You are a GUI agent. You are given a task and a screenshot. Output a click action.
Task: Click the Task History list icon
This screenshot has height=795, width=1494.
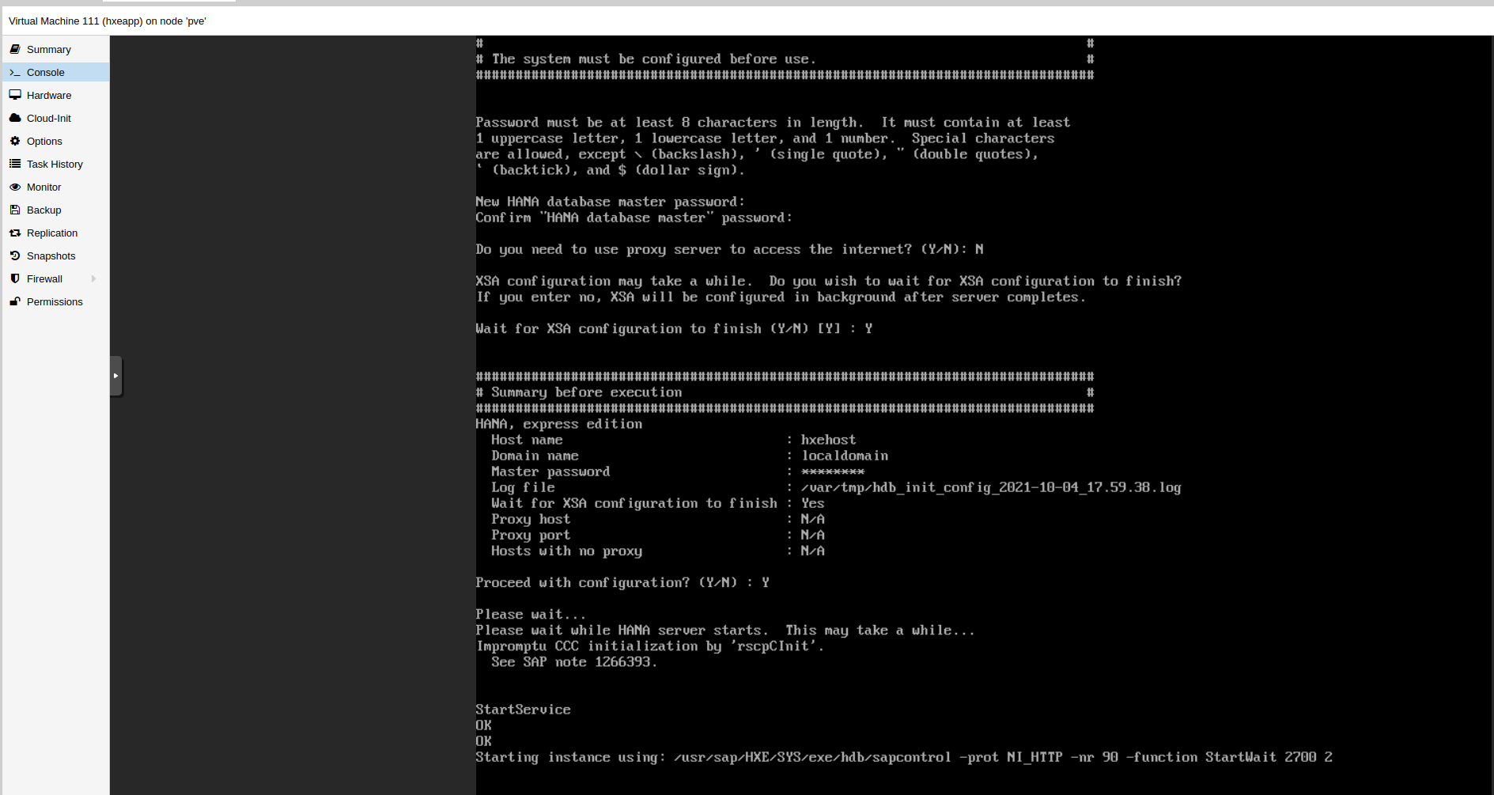[x=15, y=164]
